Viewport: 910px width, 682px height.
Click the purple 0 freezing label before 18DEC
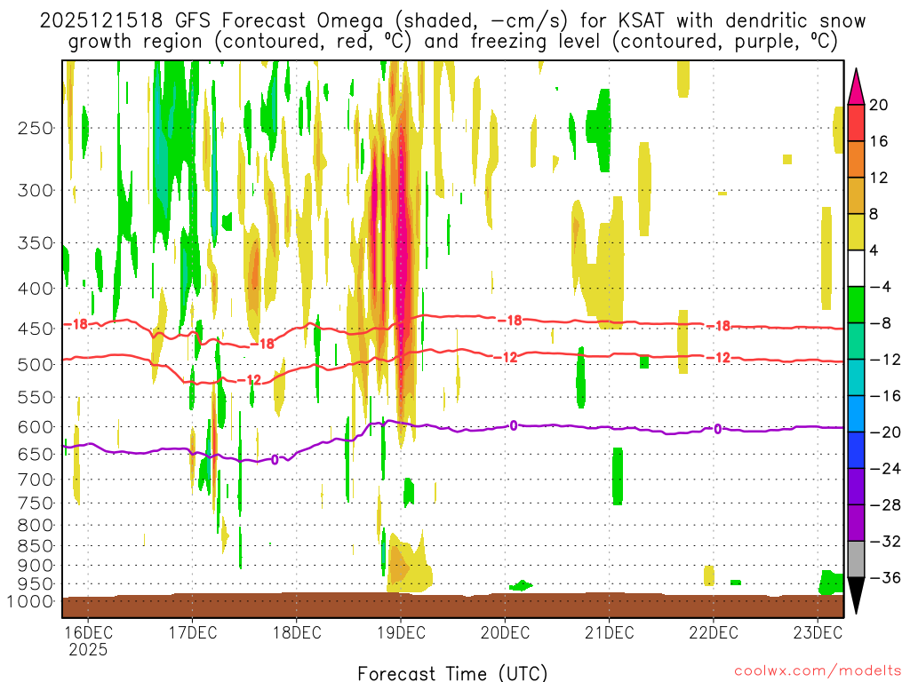(x=275, y=460)
